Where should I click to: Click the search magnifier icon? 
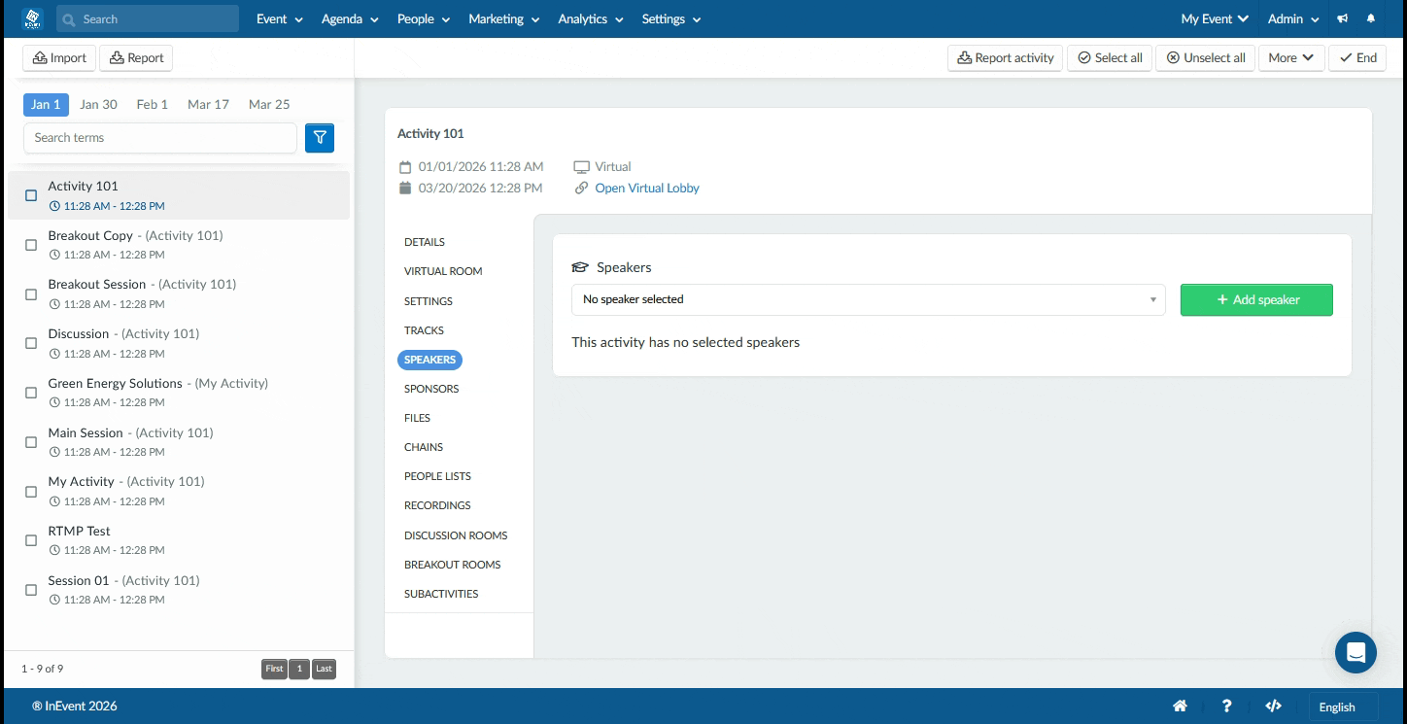pos(69,18)
